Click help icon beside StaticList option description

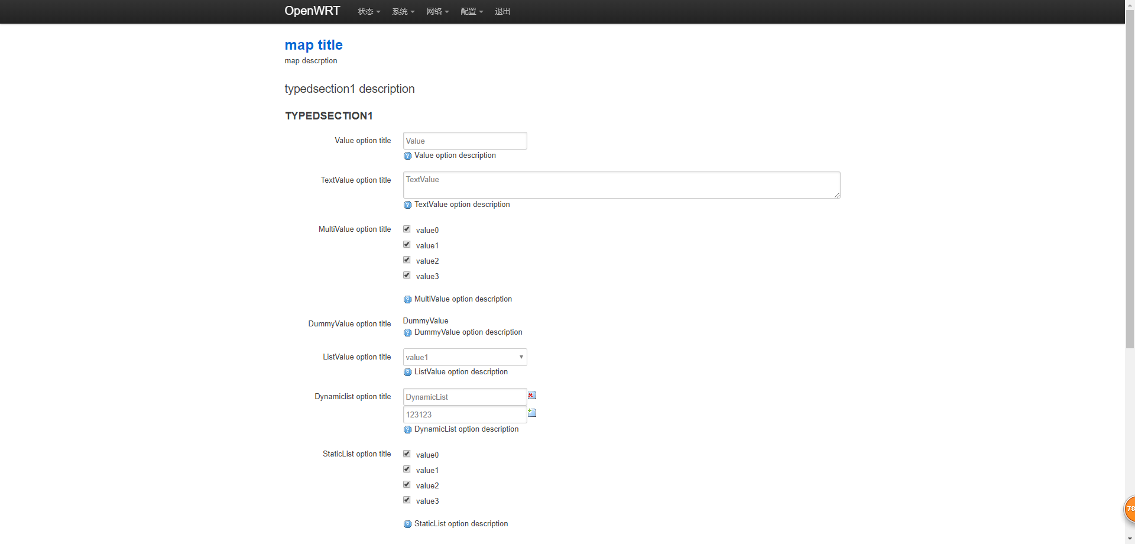coord(407,524)
